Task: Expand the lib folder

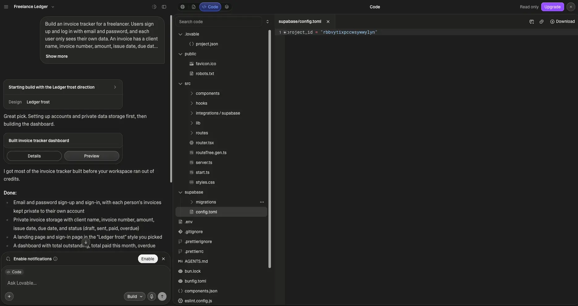Action: click(x=221, y=123)
